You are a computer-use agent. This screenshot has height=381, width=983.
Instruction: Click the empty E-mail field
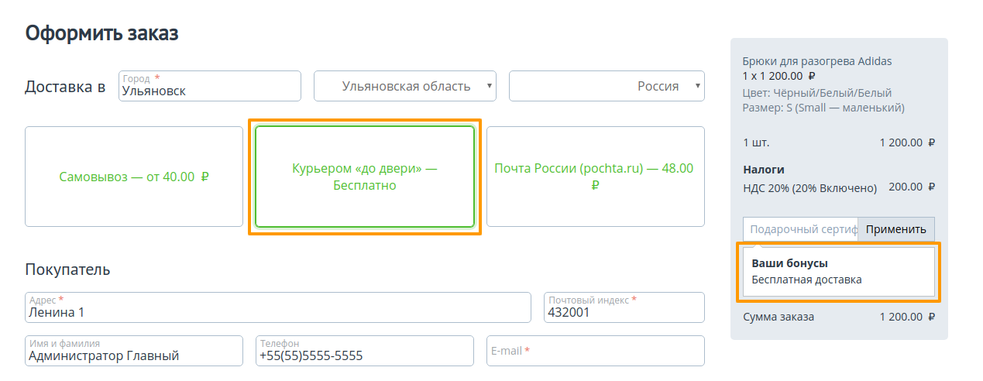coord(595,351)
